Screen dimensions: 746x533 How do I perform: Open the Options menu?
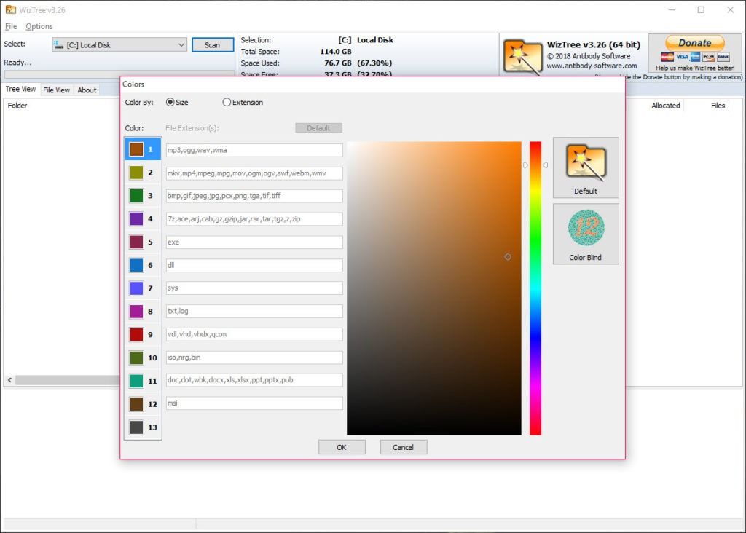pos(39,26)
